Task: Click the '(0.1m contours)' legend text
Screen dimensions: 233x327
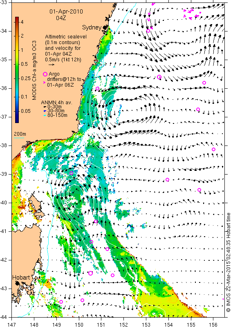Action: pos(63,43)
